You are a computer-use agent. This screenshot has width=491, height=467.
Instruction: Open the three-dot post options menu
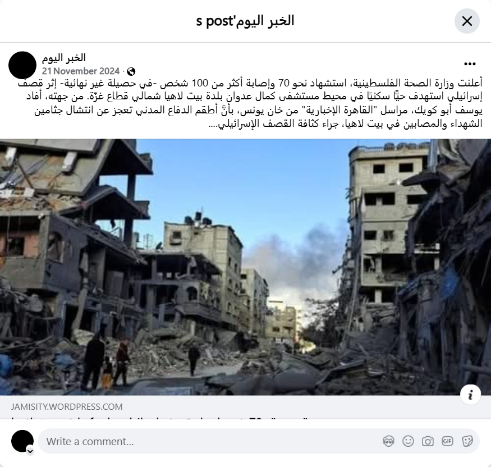click(470, 64)
